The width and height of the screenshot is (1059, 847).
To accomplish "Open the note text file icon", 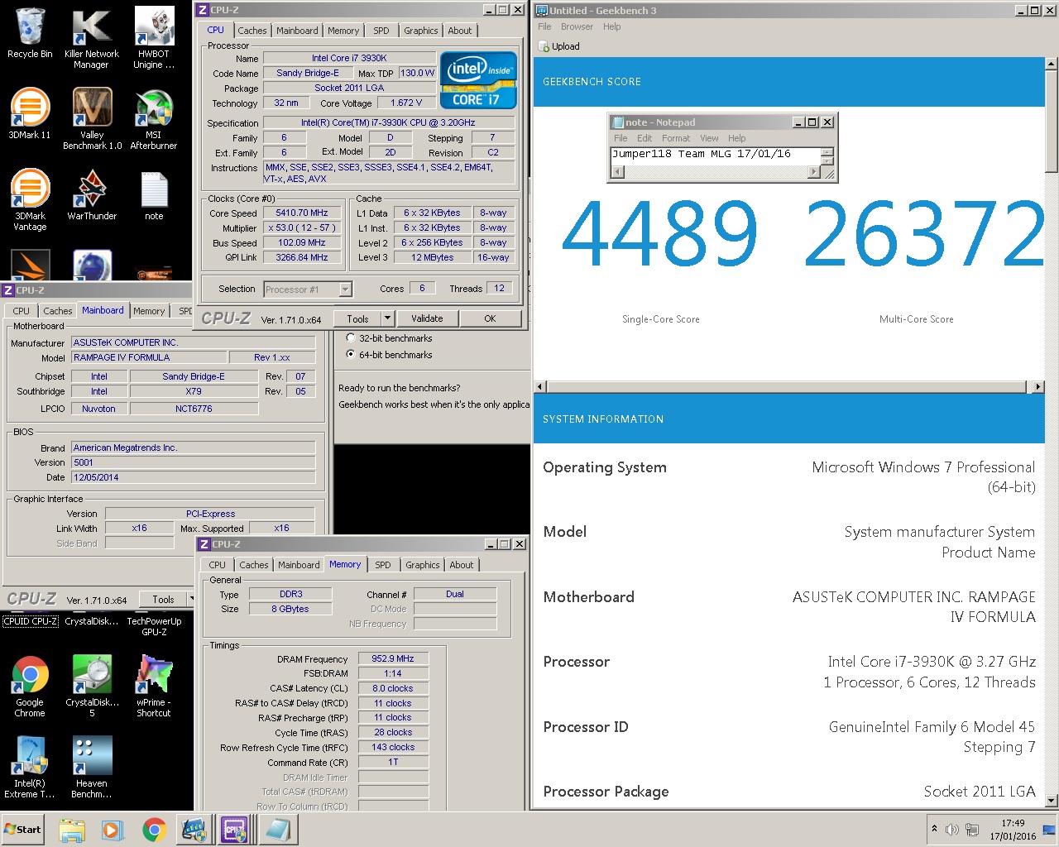I will [x=154, y=195].
